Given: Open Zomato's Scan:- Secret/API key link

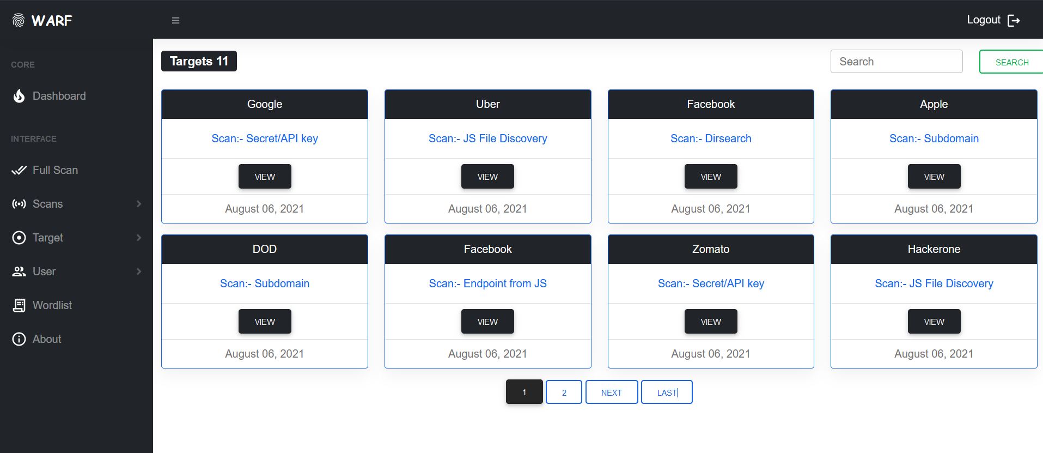Looking at the screenshot, I should pos(711,283).
